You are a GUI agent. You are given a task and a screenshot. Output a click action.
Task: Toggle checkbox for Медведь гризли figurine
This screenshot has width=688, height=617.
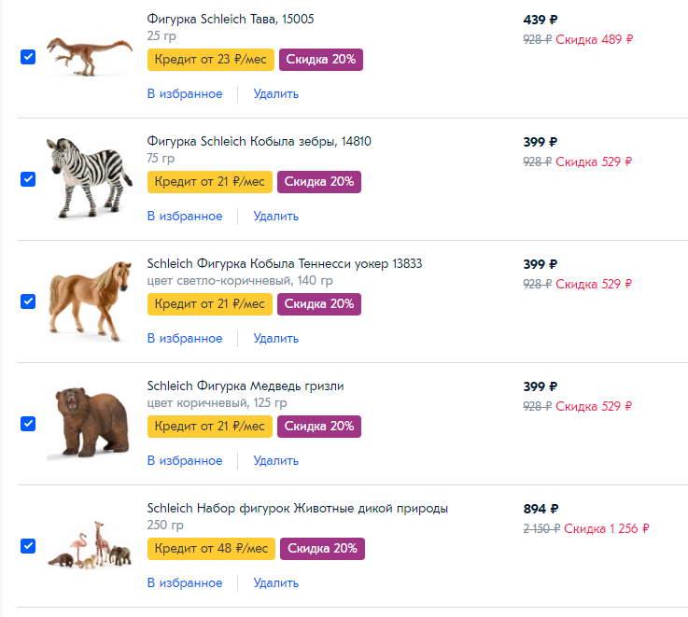[28, 424]
